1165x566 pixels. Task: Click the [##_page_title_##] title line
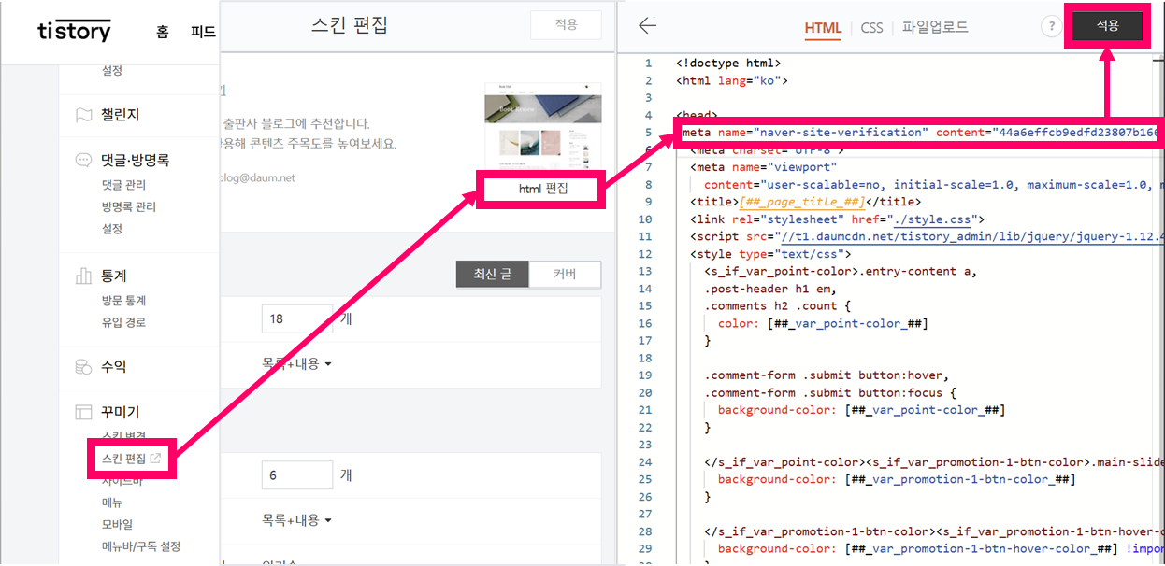point(805,202)
